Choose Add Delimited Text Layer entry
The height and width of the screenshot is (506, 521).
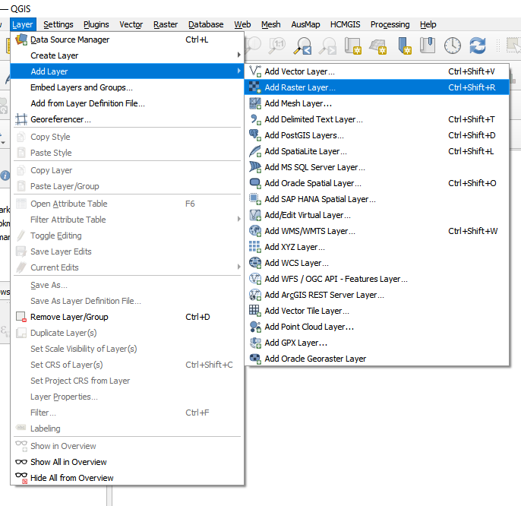377,119
